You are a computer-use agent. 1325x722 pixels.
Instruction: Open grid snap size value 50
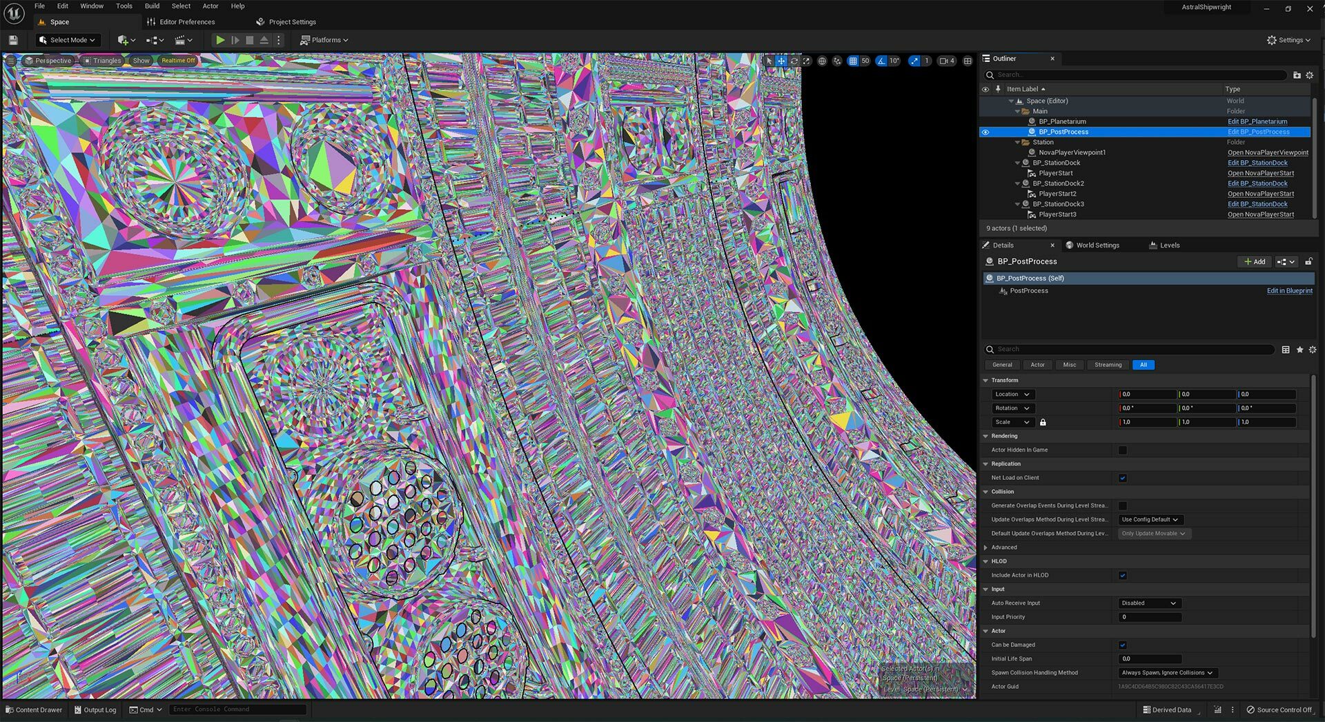865,61
